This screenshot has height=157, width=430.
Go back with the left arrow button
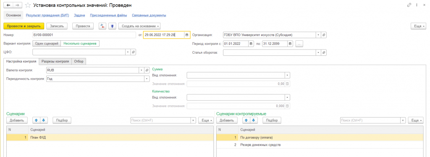click(x=8, y=5)
